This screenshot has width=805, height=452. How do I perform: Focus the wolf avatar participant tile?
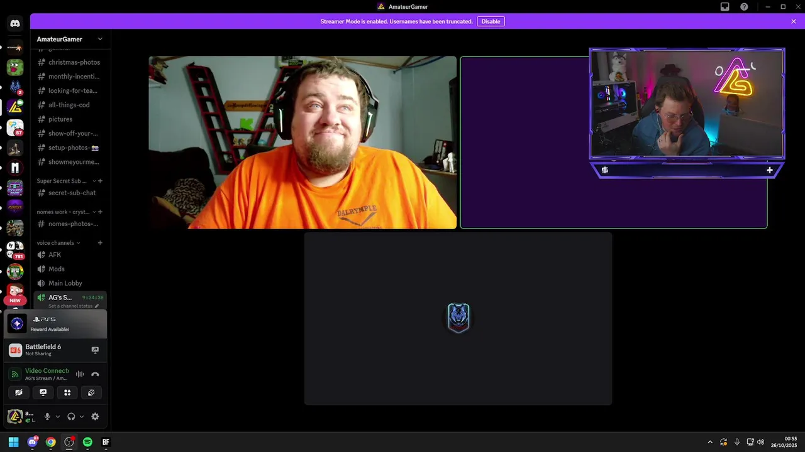(x=458, y=319)
